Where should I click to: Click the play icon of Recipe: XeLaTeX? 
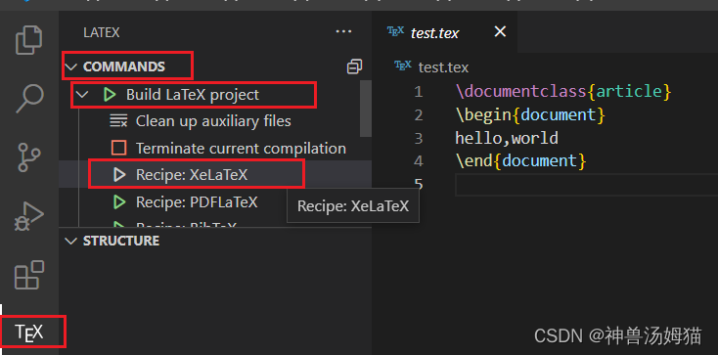click(x=119, y=174)
